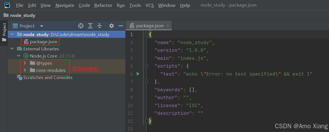
Task: Click External Libraries bars icon
Action: point(20,49)
